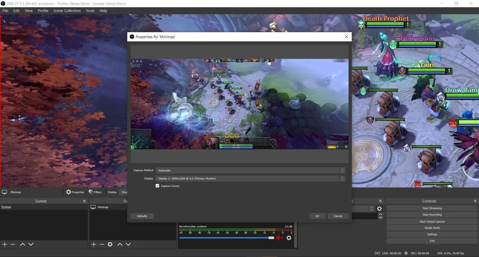The image size is (479, 257).
Task: Move scene up in Scenes list
Action: tap(23, 244)
